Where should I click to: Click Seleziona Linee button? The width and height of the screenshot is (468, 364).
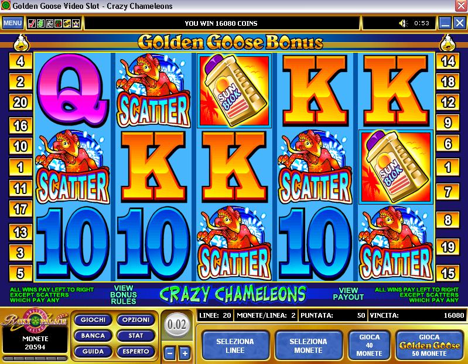click(x=235, y=345)
